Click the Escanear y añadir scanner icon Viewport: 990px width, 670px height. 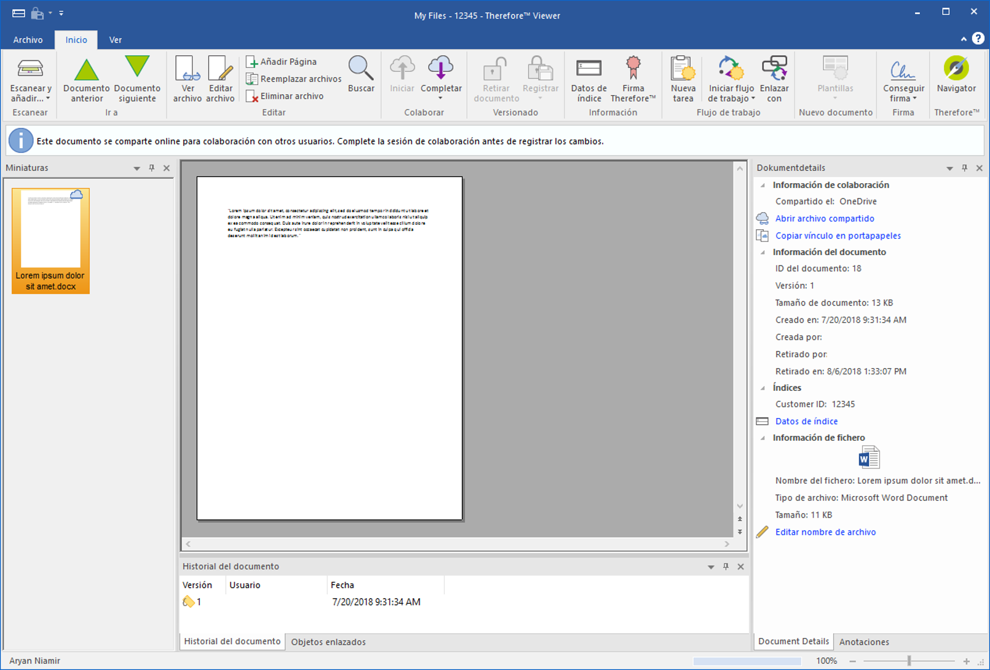click(x=30, y=69)
